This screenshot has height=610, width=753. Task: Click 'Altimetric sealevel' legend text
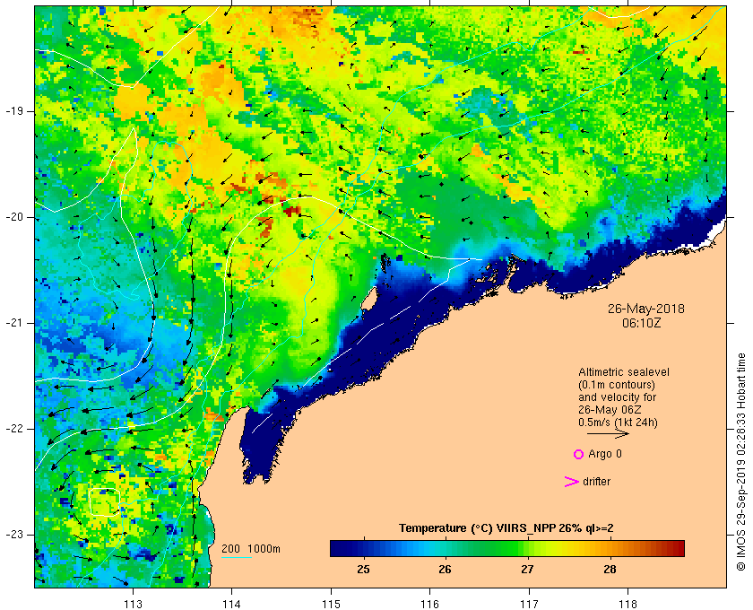tap(623, 372)
